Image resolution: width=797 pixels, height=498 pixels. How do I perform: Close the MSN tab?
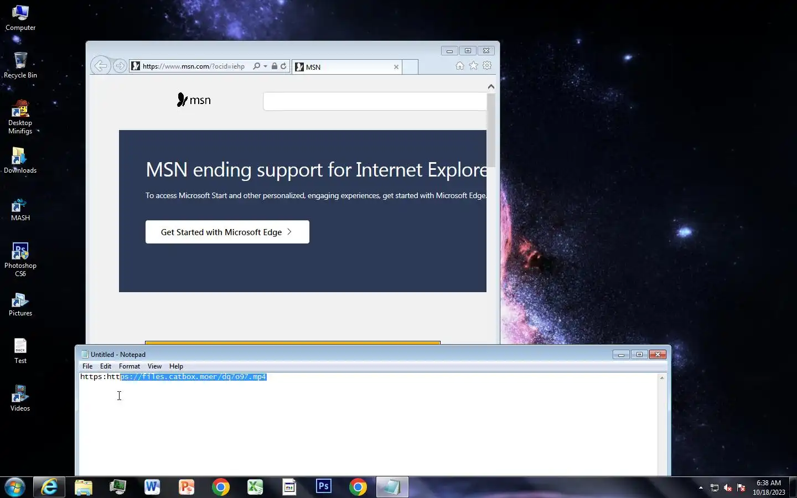[x=396, y=67]
